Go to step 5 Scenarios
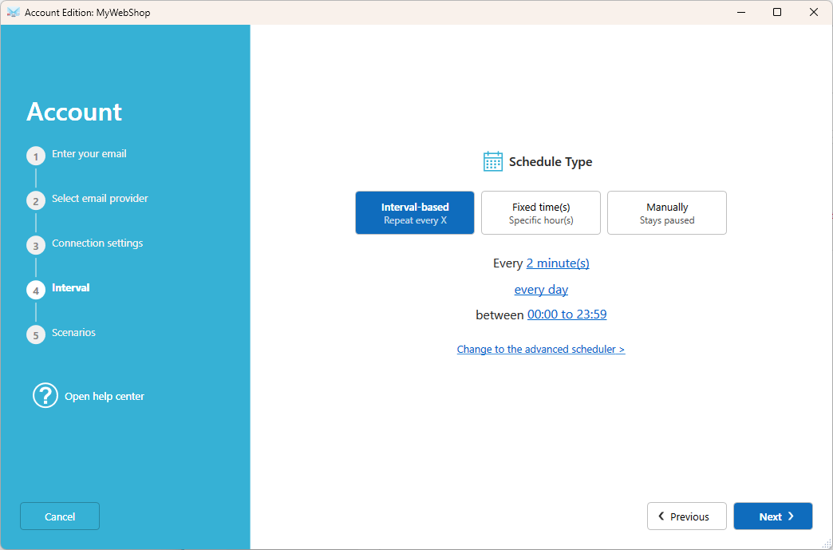The width and height of the screenshot is (833, 550). point(61,333)
